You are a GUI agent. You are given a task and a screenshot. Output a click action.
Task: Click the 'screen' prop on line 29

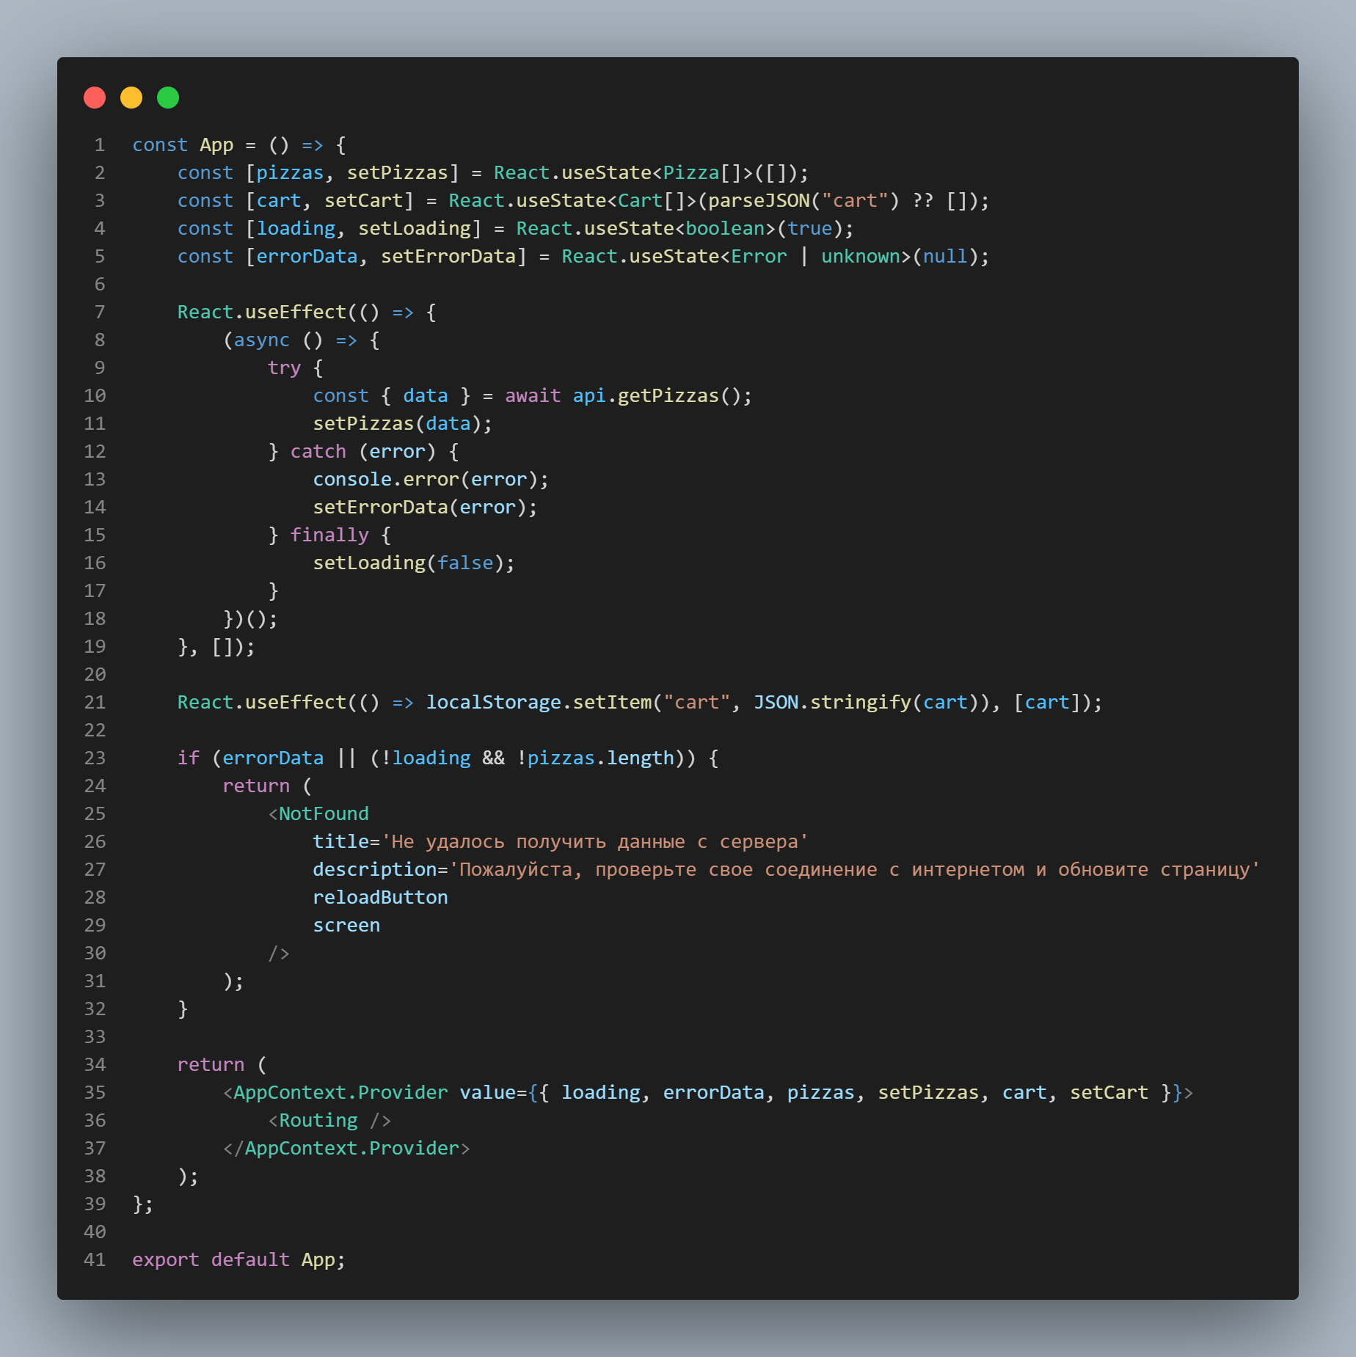pos(346,926)
